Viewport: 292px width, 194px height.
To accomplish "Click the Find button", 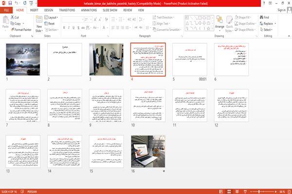I will point(264,18).
